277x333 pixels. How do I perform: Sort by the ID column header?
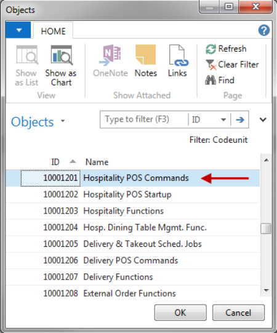pyautogui.click(x=55, y=162)
